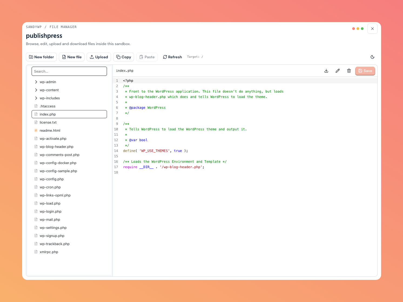Click the readme.html hash file icon
Image resolution: width=403 pixels, height=302 pixels.
[36, 131]
